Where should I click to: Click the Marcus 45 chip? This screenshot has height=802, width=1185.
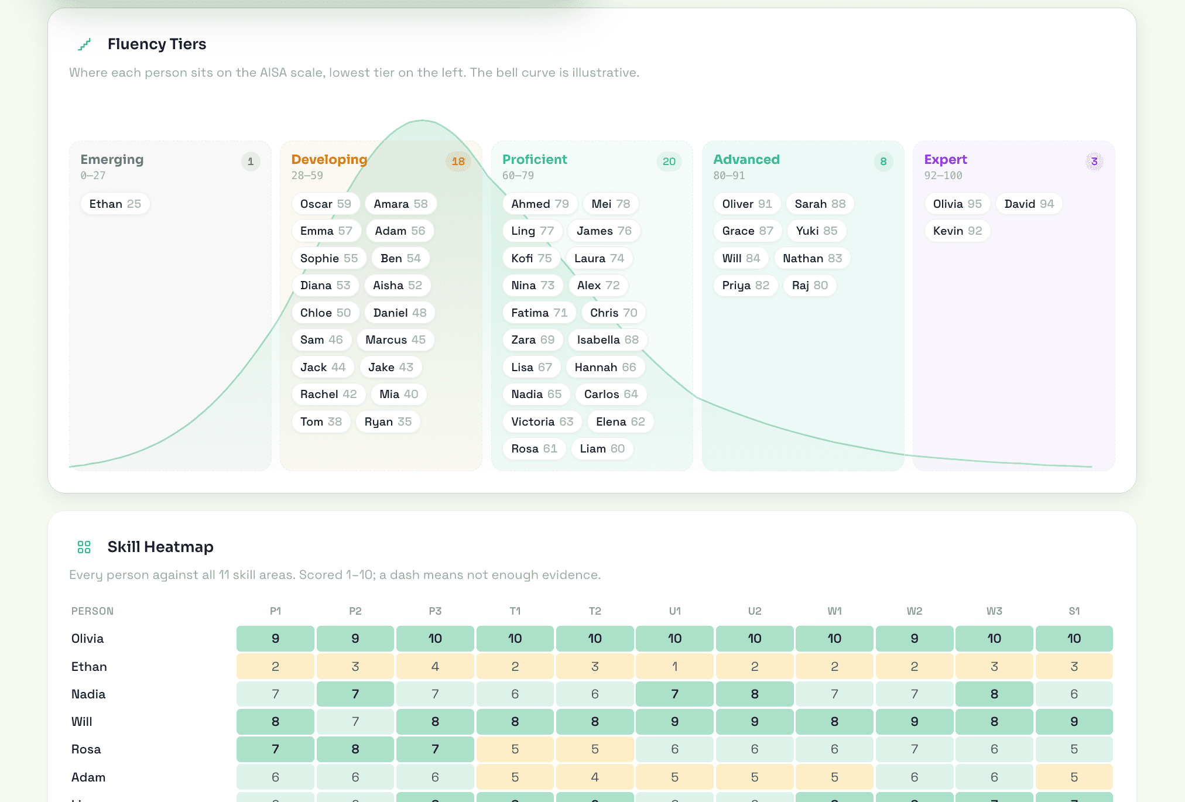point(396,340)
